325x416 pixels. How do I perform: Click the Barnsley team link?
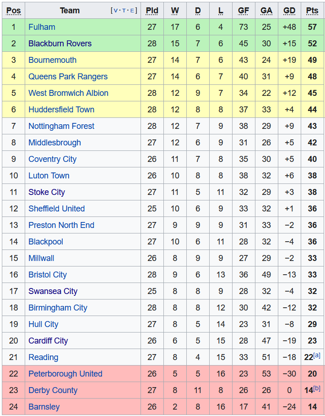point(44,407)
